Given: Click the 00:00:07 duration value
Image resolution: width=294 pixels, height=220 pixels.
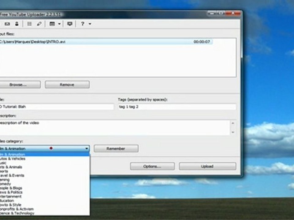Looking at the screenshot, I should (202, 42).
